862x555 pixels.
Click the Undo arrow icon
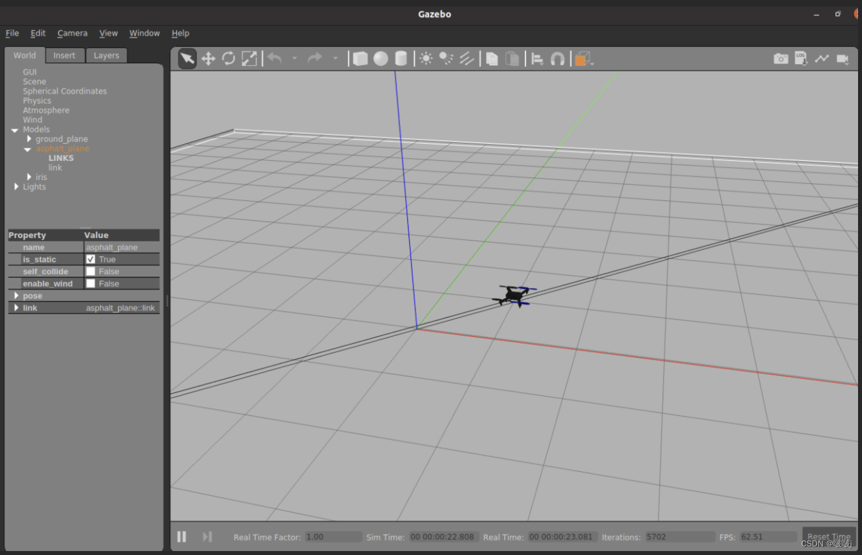pos(275,59)
